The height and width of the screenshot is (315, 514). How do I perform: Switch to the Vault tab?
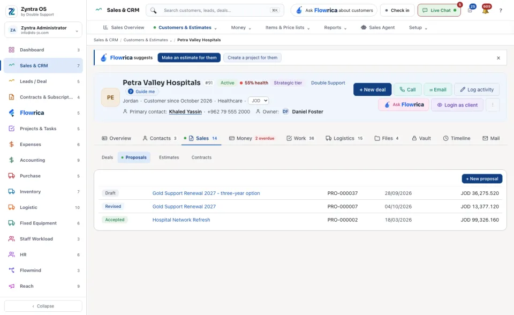click(421, 138)
